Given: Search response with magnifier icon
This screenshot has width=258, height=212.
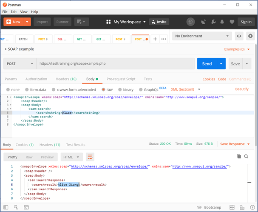Looking at the screenshot, I should (x=247, y=157).
